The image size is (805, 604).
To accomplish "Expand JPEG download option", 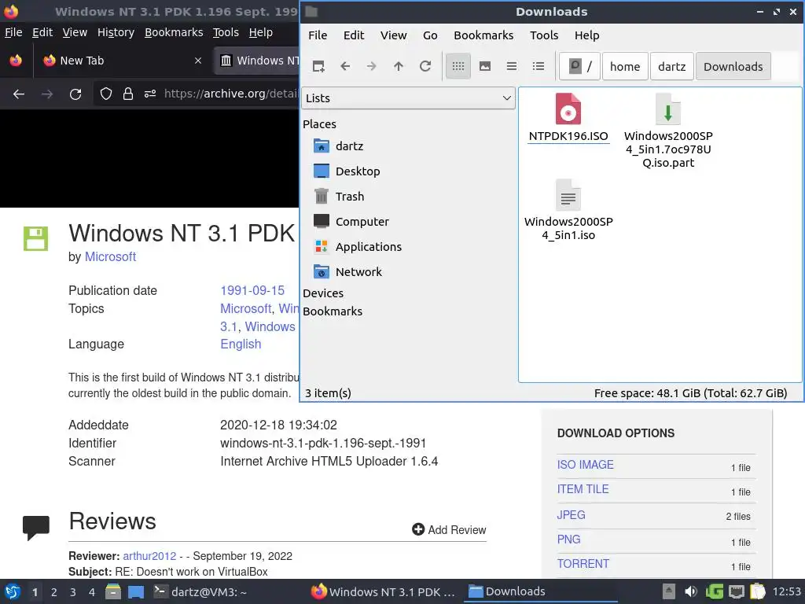I will (x=571, y=515).
